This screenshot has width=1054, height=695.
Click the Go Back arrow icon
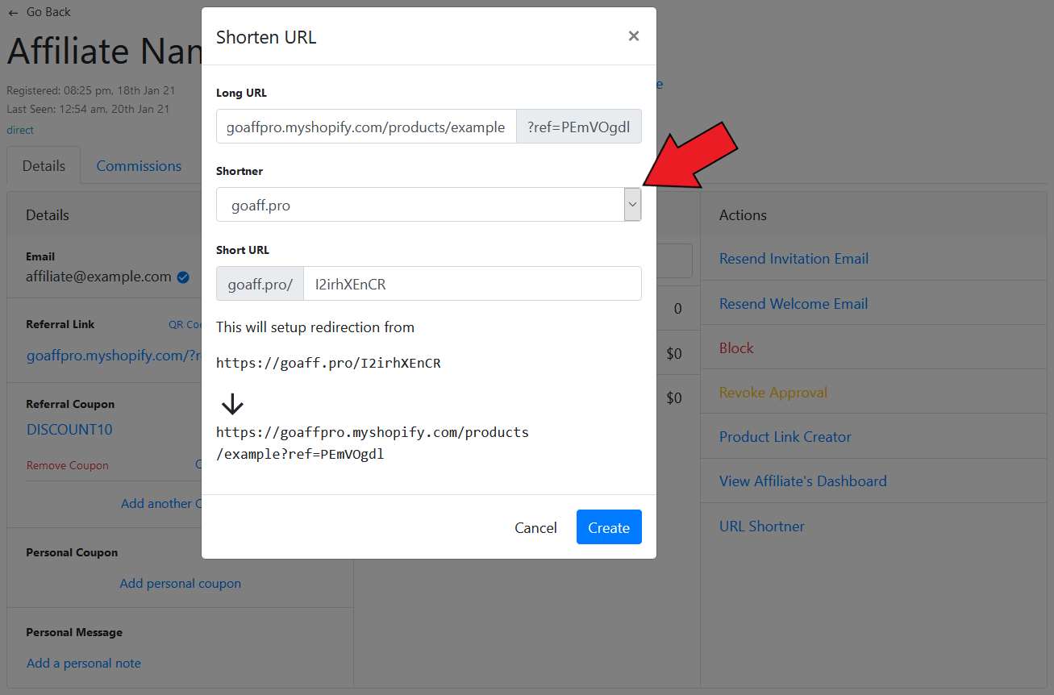13,12
